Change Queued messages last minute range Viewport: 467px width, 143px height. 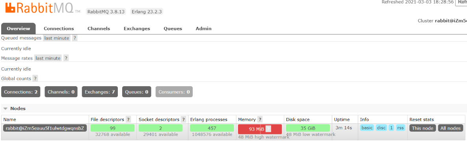point(57,38)
